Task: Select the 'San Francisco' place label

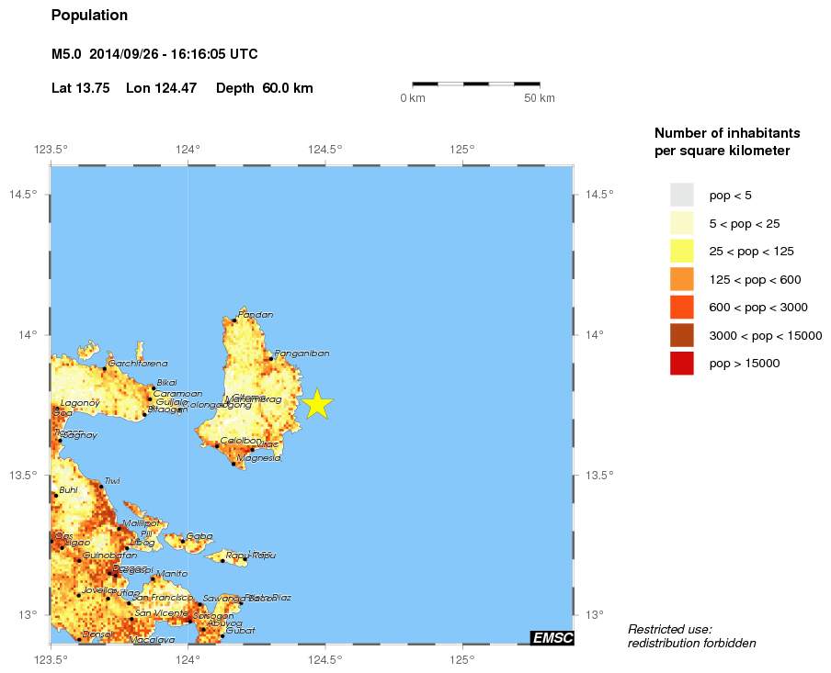Action: click(164, 598)
